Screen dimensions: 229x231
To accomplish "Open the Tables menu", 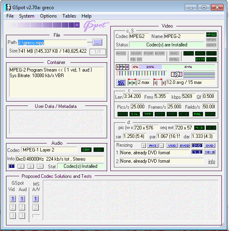I will tap(69, 16).
